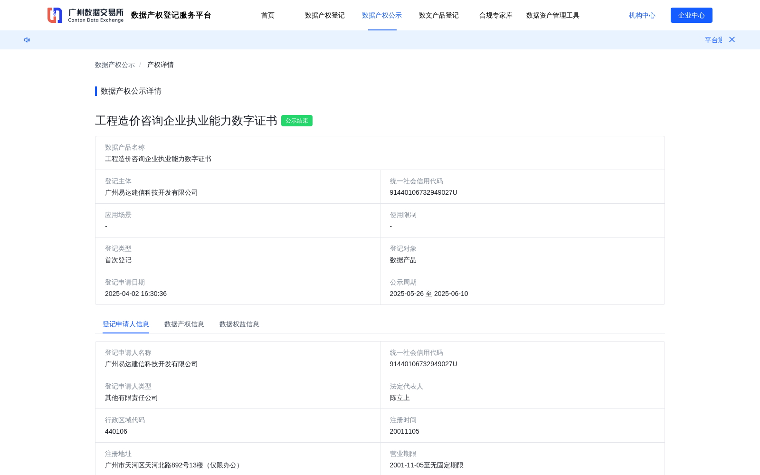Click the 其他有限责任公司 value
The image size is (760, 475).
click(x=132, y=398)
